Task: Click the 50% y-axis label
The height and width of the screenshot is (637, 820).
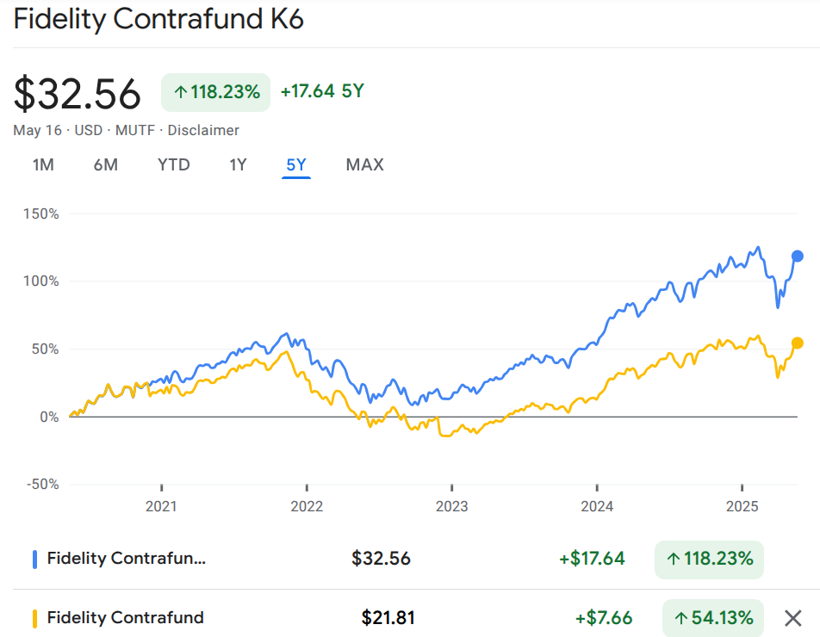Action: click(x=45, y=349)
